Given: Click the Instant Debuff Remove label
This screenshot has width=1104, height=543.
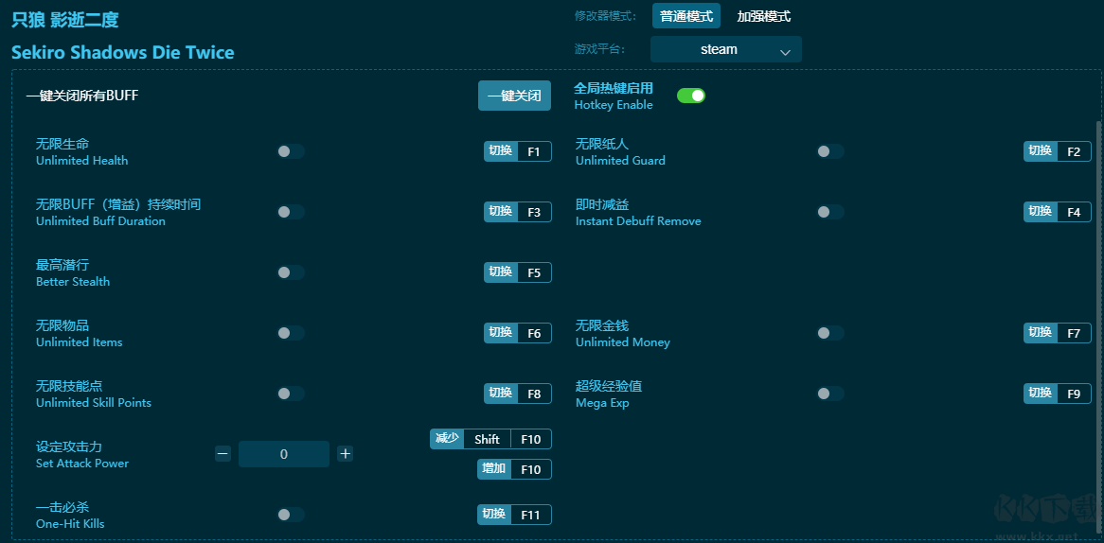Looking at the screenshot, I should click(638, 220).
